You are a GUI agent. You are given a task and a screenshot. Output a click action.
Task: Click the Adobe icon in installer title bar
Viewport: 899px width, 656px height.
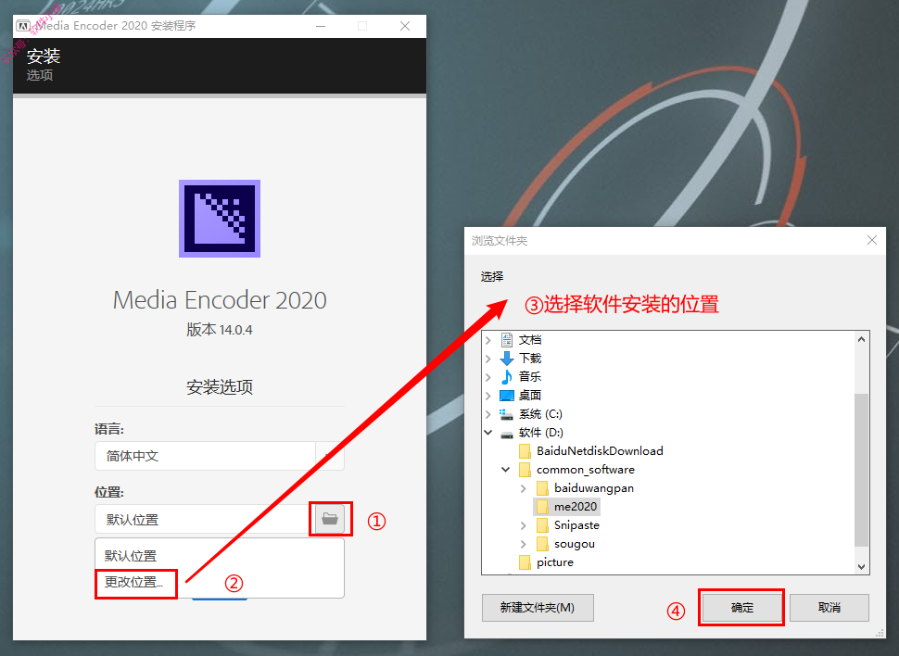(23, 26)
